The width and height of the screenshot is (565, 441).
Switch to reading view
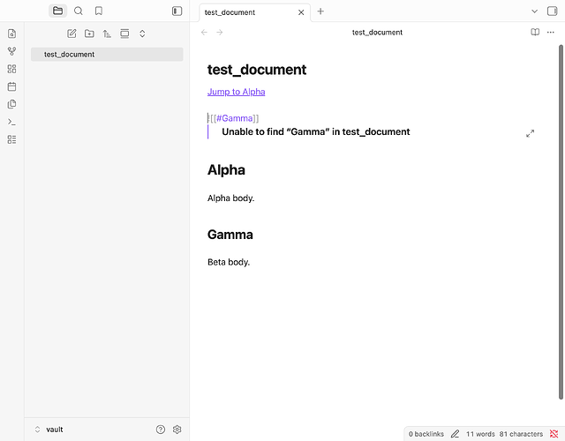click(535, 33)
